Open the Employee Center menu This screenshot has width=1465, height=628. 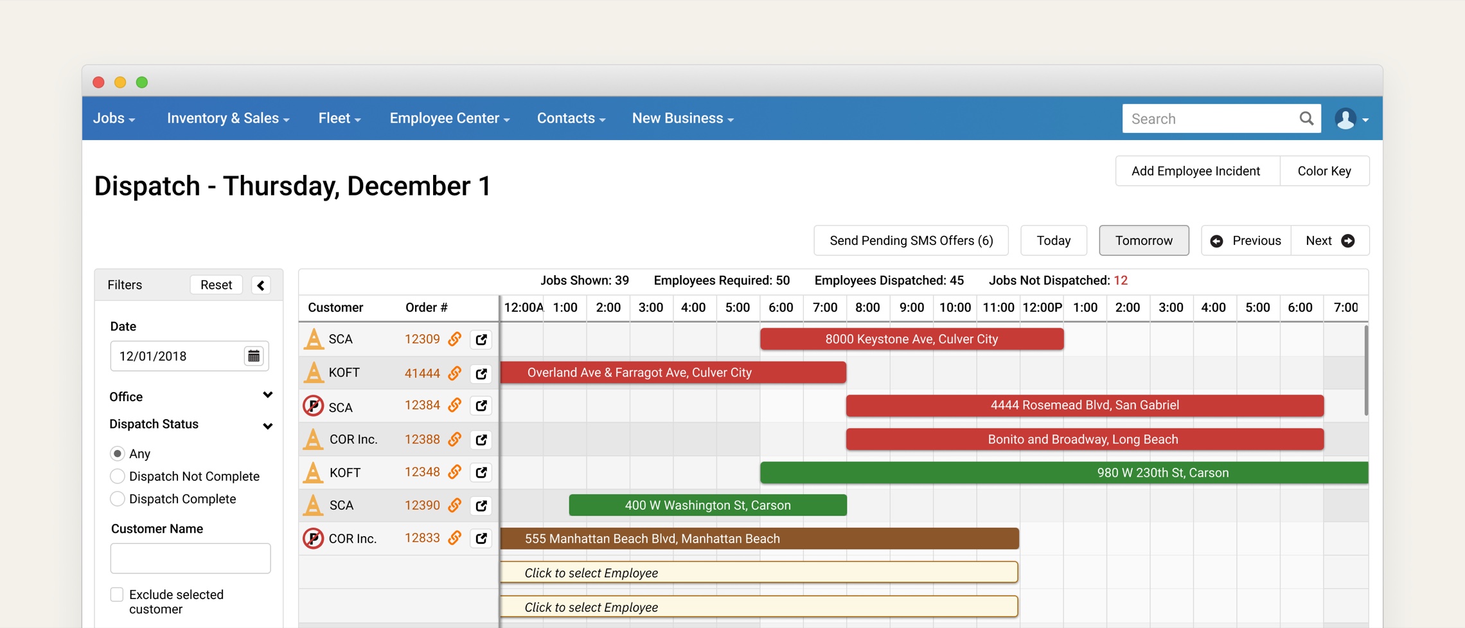coord(450,118)
